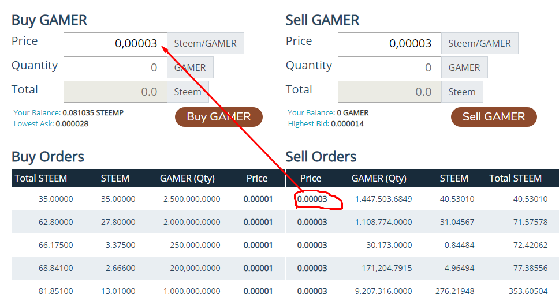
Task: Select buy order quantity 2,000,000.0000
Action: click(192, 222)
